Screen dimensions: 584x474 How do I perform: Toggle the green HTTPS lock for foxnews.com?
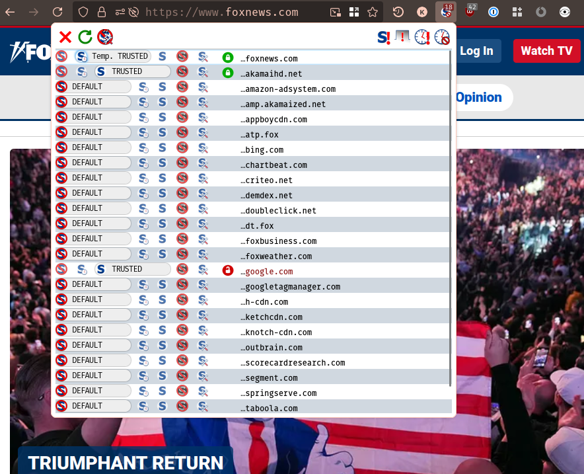tap(228, 58)
